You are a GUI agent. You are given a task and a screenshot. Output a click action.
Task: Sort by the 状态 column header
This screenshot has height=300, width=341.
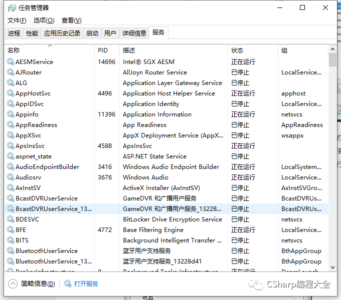(x=253, y=50)
